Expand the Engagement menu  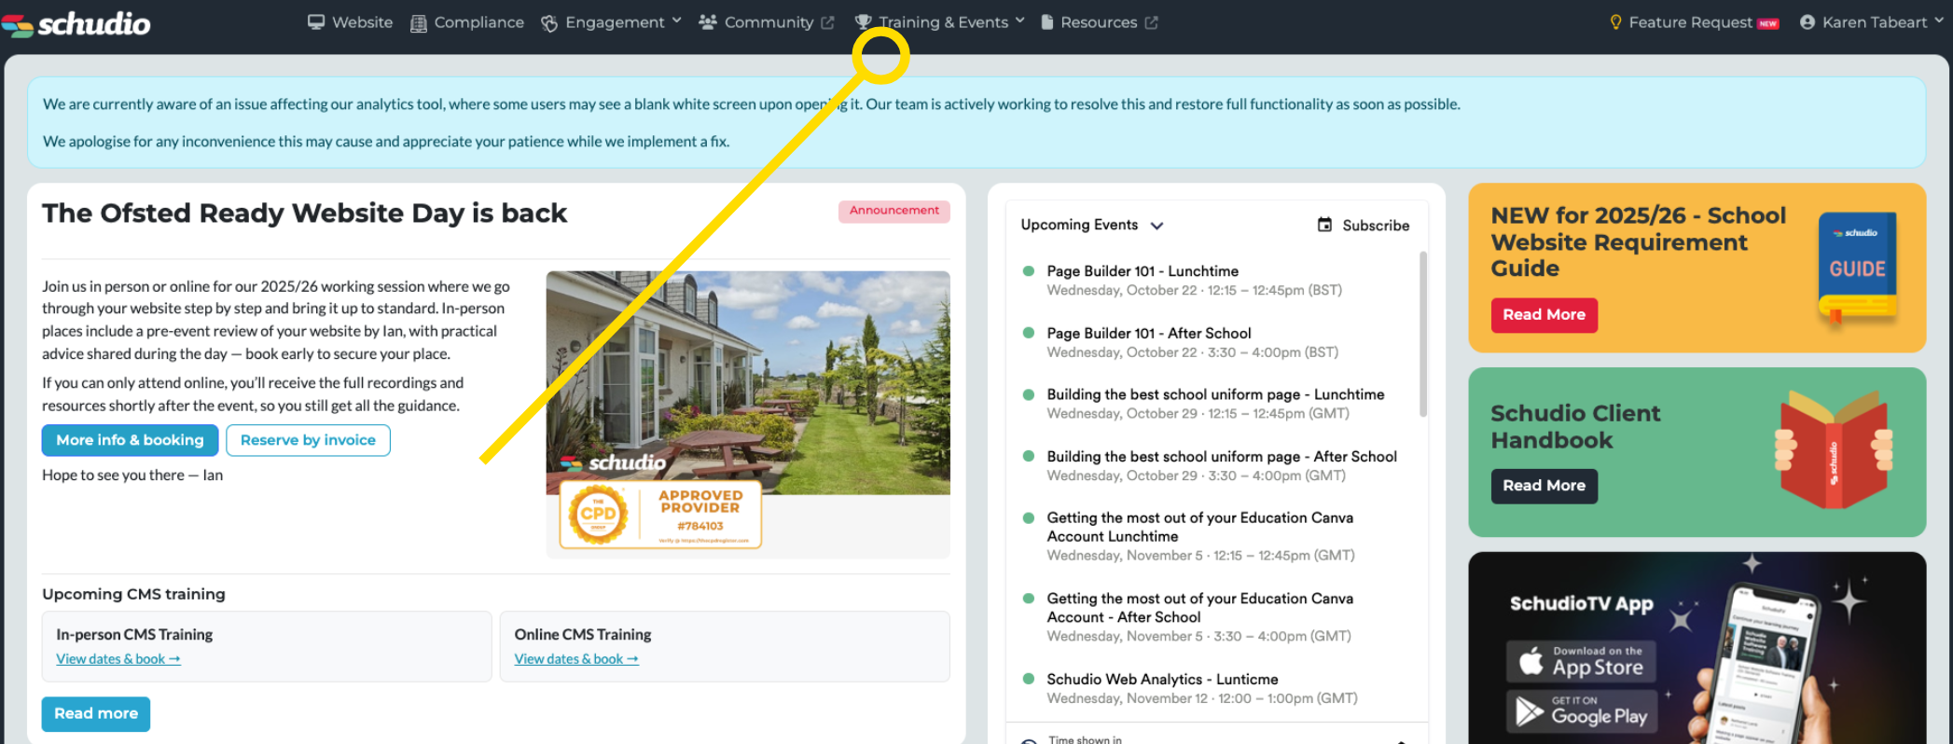[612, 22]
